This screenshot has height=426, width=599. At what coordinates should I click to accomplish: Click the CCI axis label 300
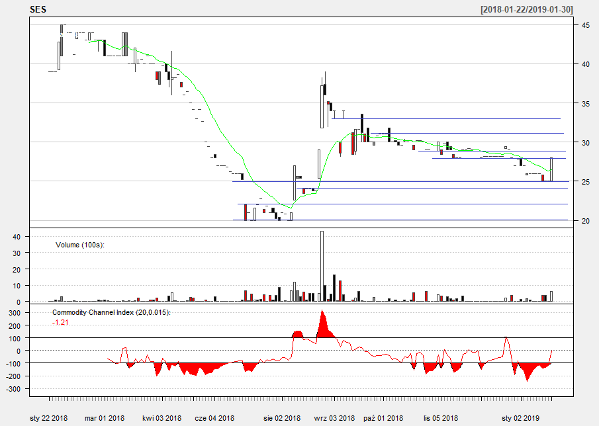click(x=14, y=313)
